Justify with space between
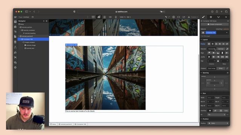 tap(222, 57)
